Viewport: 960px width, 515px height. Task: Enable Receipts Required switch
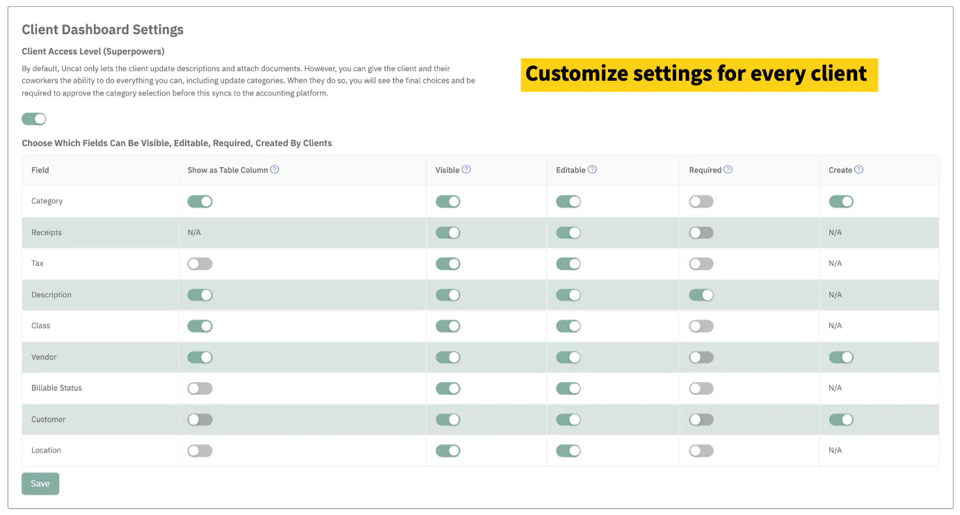click(701, 232)
